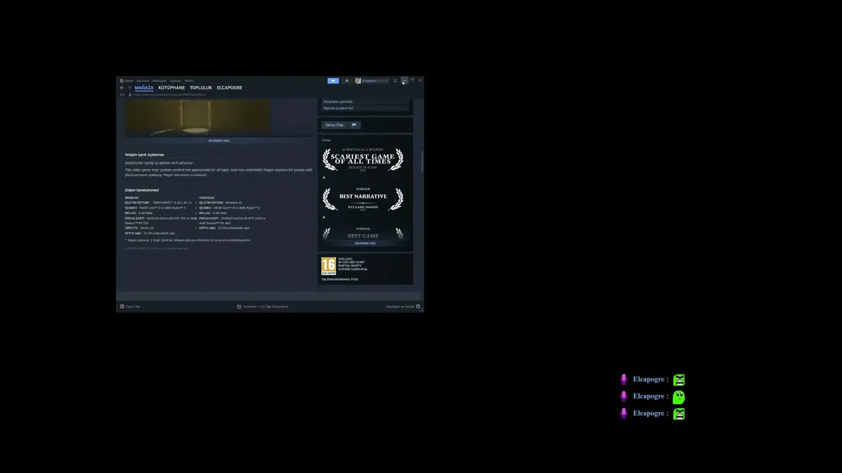Open the İndirmeler downloads status

pos(262,307)
